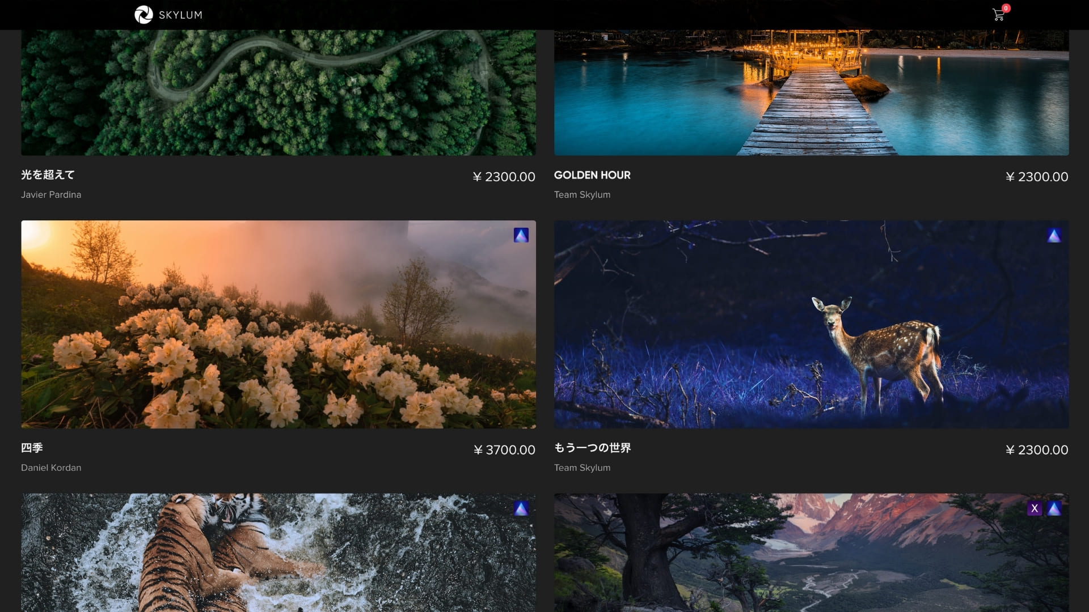Viewport: 1089px width, 612px height.
Task: Click the red cart count badge
Action: pyautogui.click(x=1006, y=8)
